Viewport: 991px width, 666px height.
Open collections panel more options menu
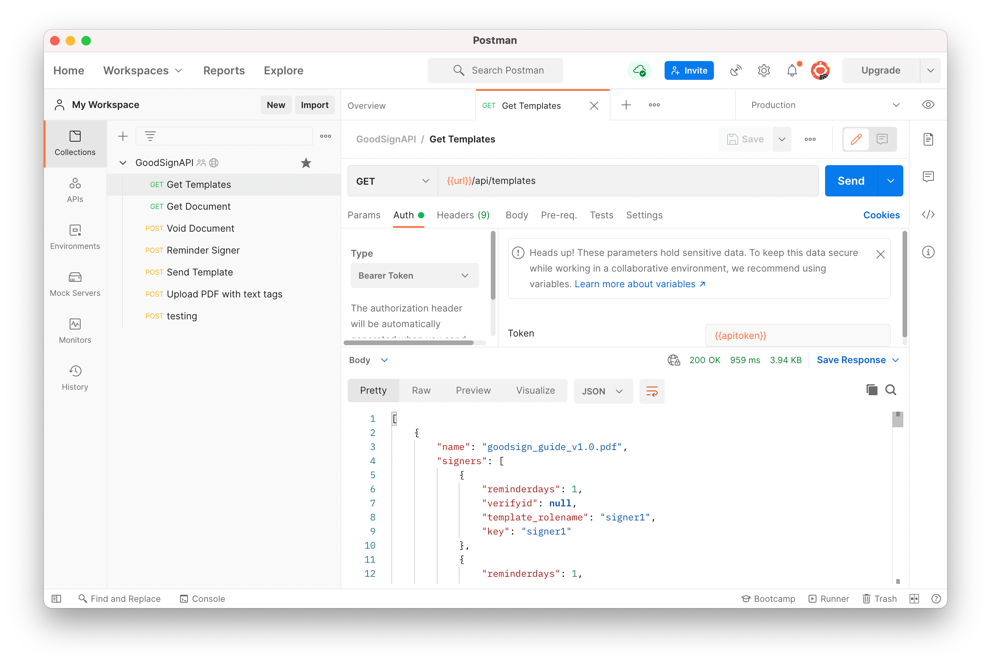tap(325, 136)
